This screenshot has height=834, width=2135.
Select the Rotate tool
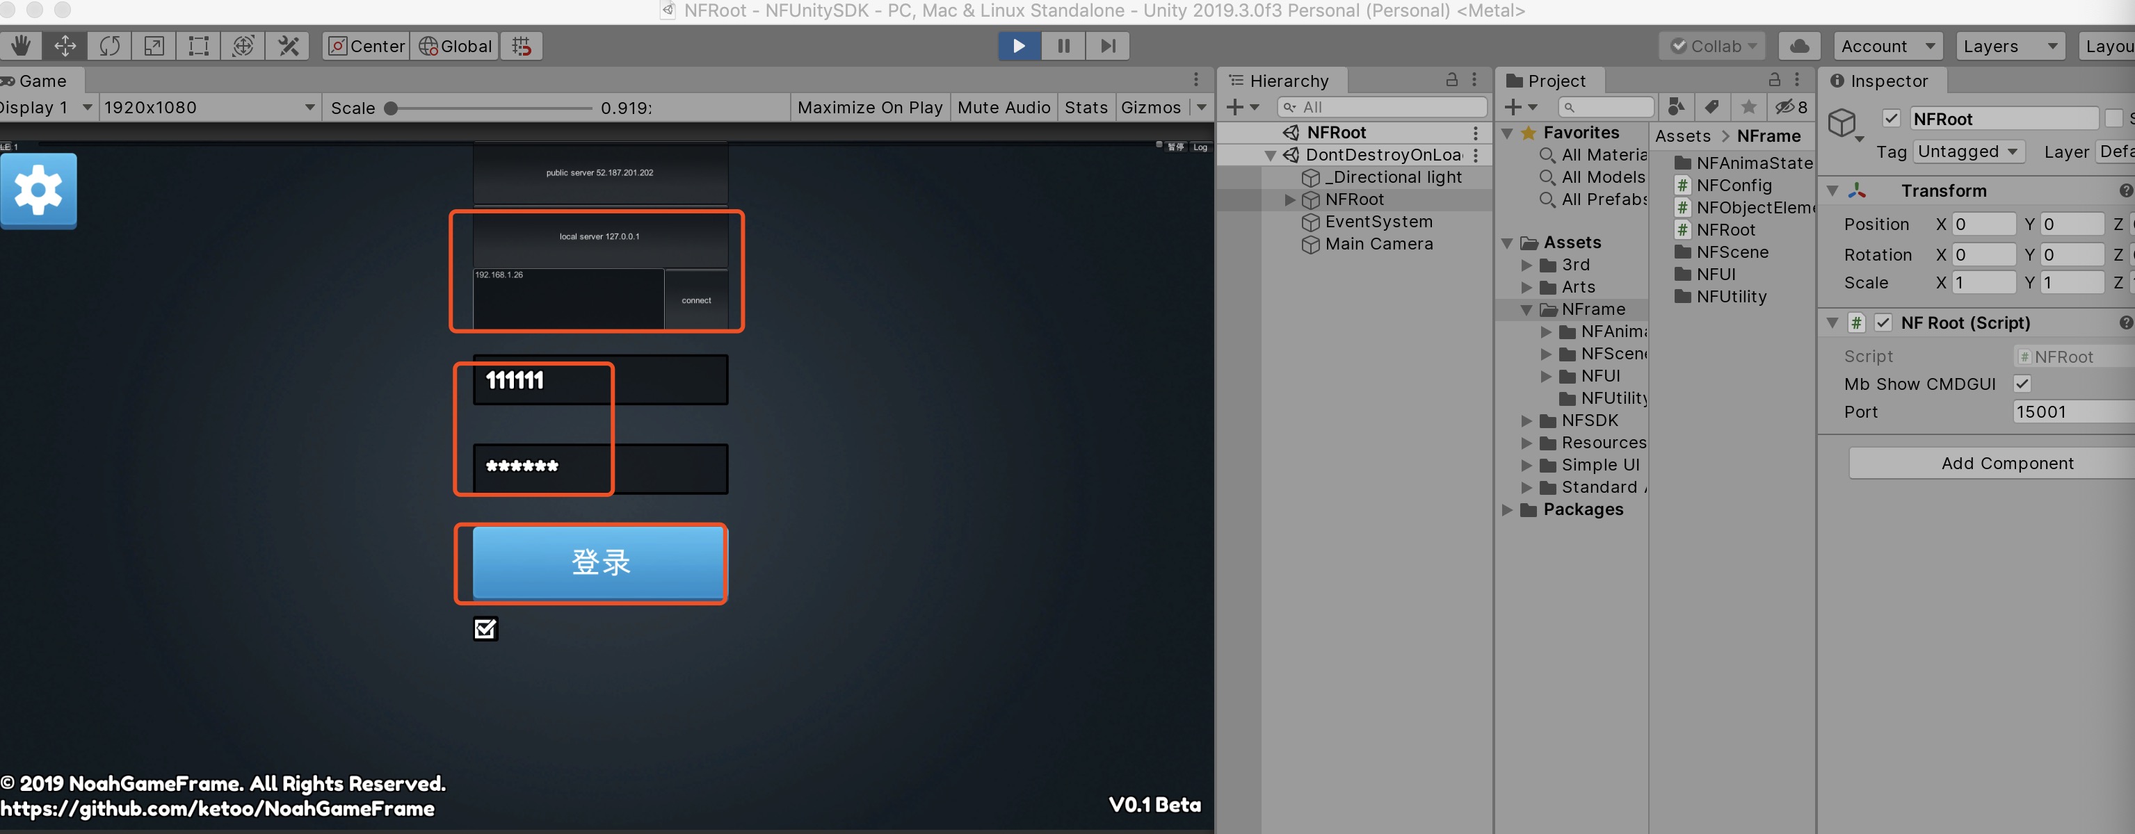pyautogui.click(x=109, y=46)
